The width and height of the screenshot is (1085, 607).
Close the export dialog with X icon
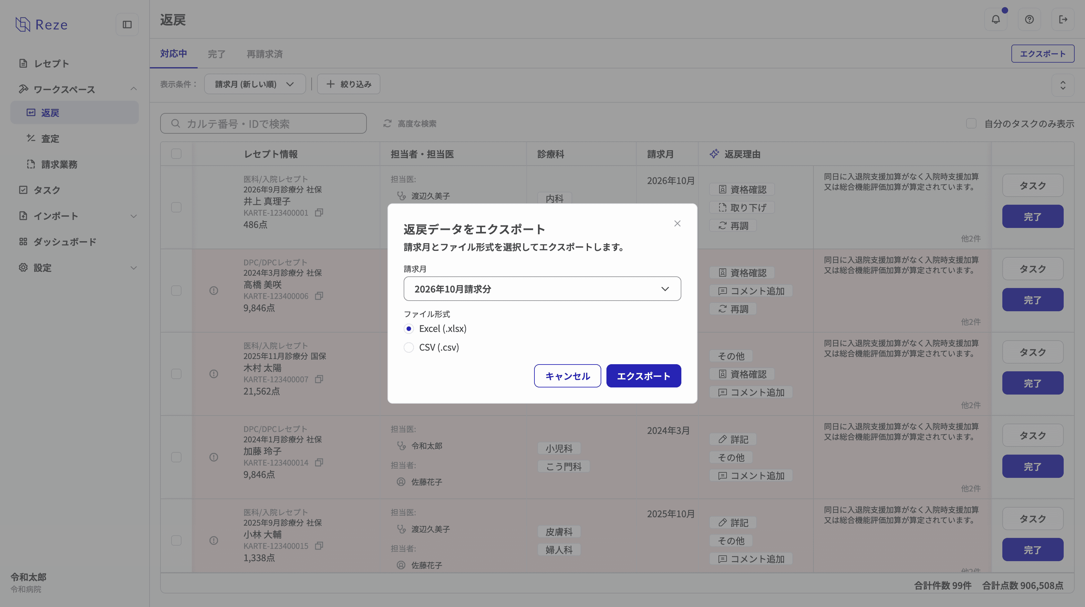click(677, 223)
